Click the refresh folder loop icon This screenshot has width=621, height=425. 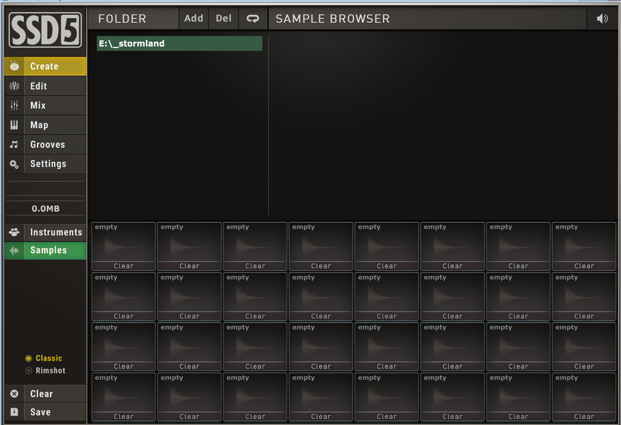coord(253,18)
